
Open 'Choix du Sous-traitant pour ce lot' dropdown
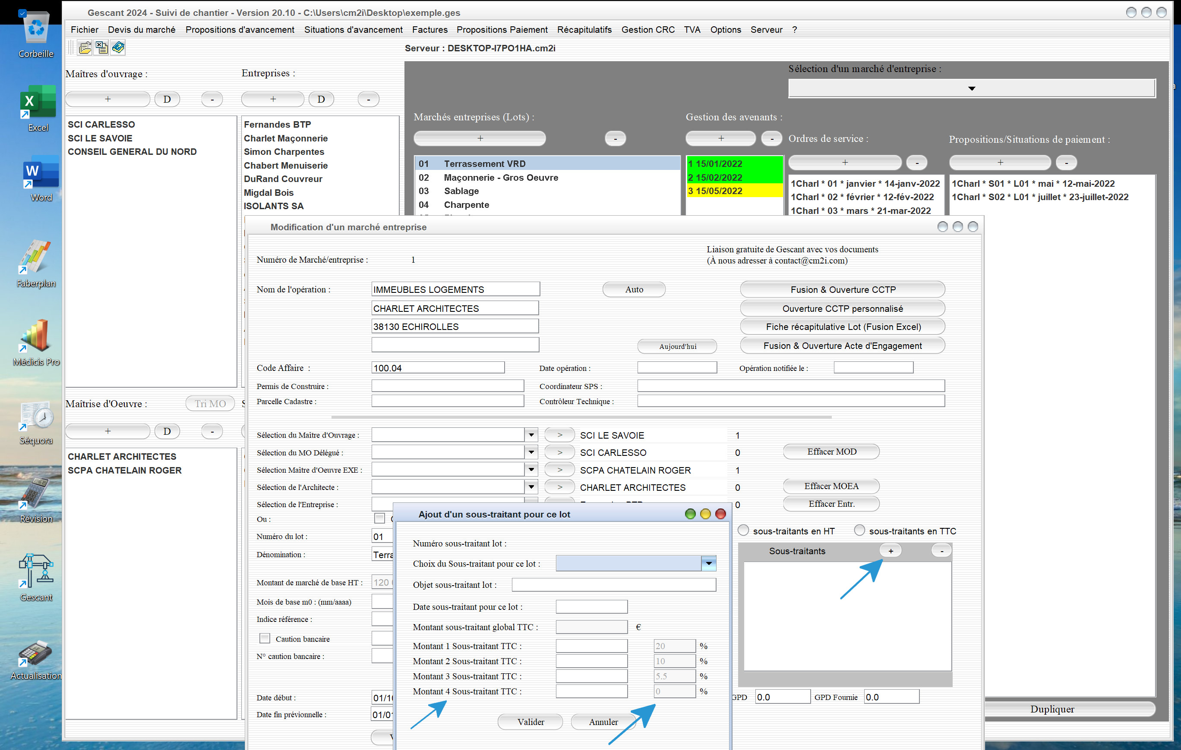709,564
